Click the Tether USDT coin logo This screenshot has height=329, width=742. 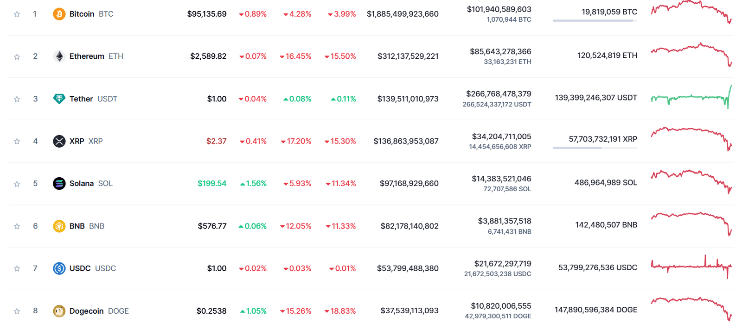[x=59, y=99]
